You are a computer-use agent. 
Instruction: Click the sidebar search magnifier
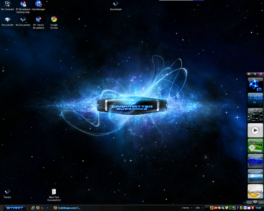(255, 74)
